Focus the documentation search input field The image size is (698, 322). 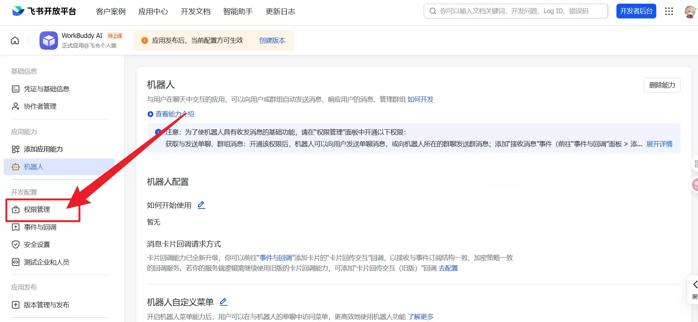coord(516,11)
